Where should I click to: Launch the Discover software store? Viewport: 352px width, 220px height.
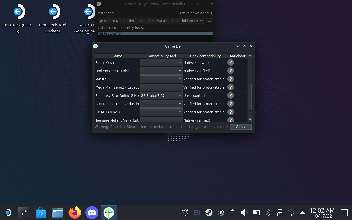pyautogui.click(x=41, y=213)
